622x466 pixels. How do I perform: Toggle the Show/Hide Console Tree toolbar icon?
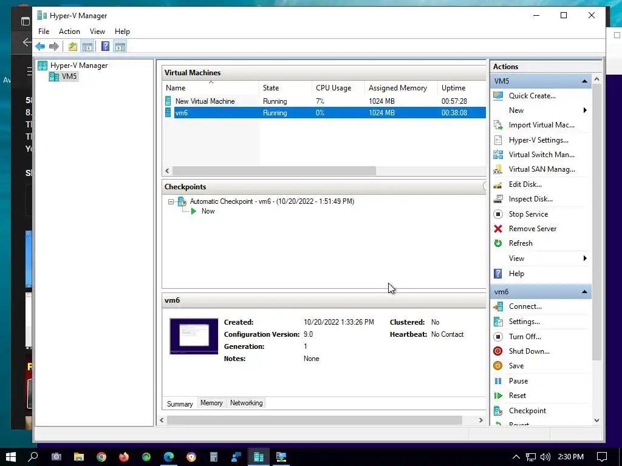pyautogui.click(x=87, y=46)
